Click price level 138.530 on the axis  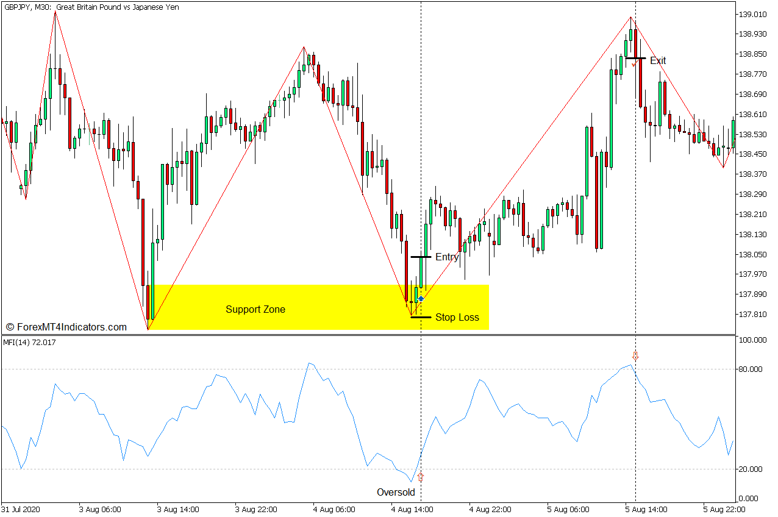pyautogui.click(x=753, y=134)
